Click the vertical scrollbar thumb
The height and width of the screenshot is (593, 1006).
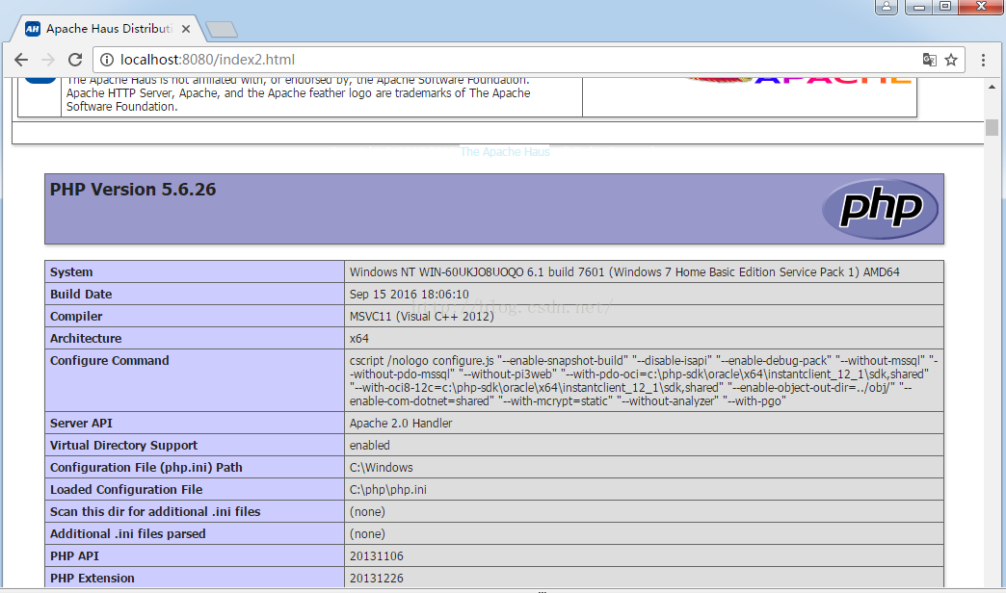point(992,128)
